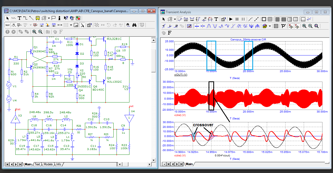Switch to the Text tab

point(37,164)
